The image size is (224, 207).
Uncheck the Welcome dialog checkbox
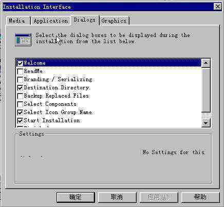(20, 63)
